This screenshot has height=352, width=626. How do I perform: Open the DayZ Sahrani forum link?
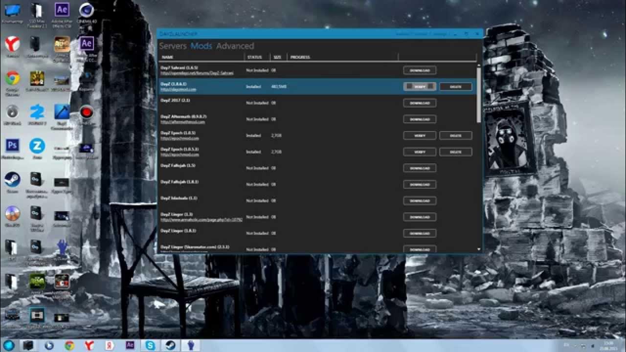coord(197,73)
